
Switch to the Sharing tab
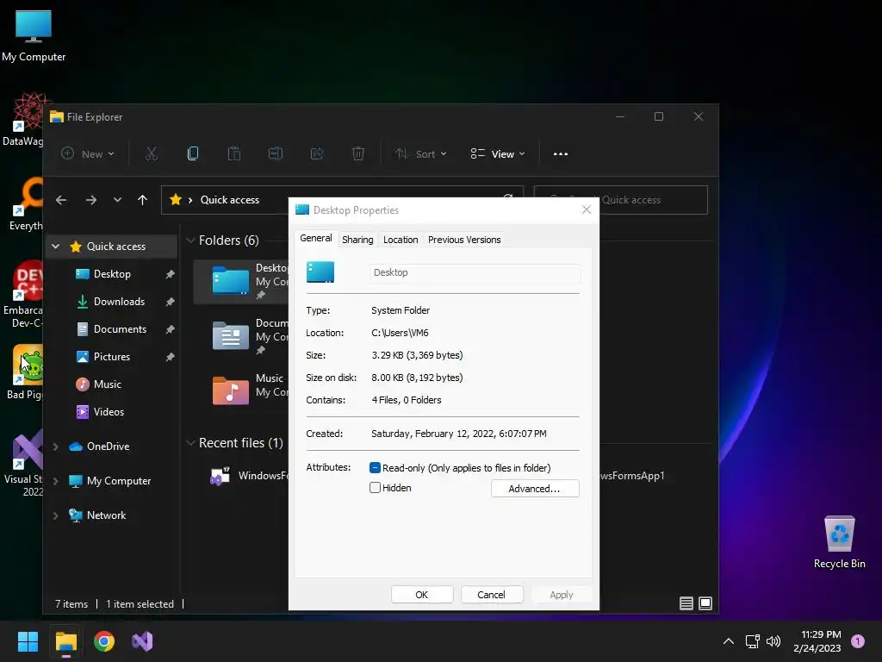[357, 240]
